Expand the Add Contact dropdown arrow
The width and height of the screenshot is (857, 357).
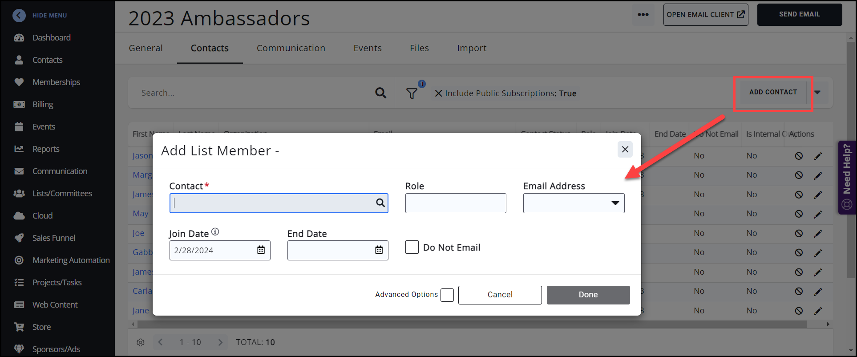[817, 93]
